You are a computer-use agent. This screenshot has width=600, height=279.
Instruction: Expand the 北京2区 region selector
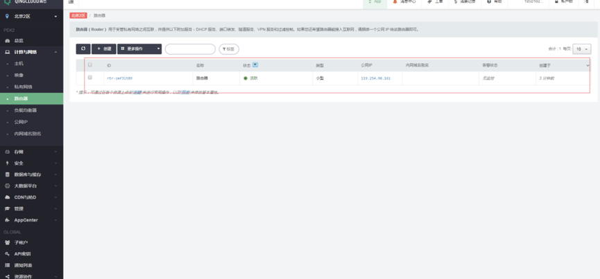pos(31,16)
